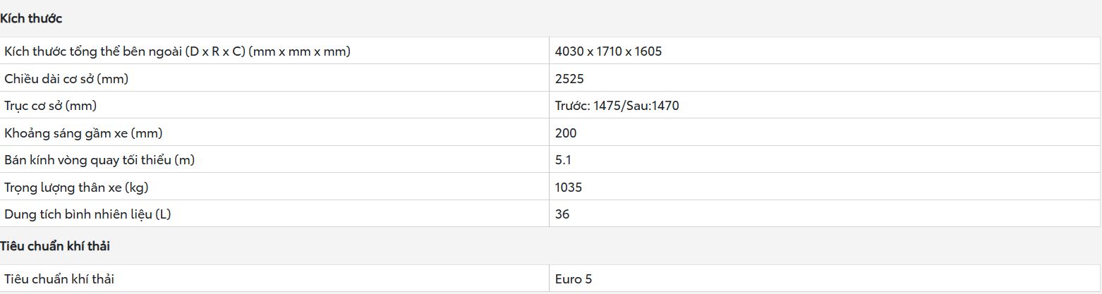
Task: Select the Trục cơ sở (mm) label
Action: pos(50,106)
